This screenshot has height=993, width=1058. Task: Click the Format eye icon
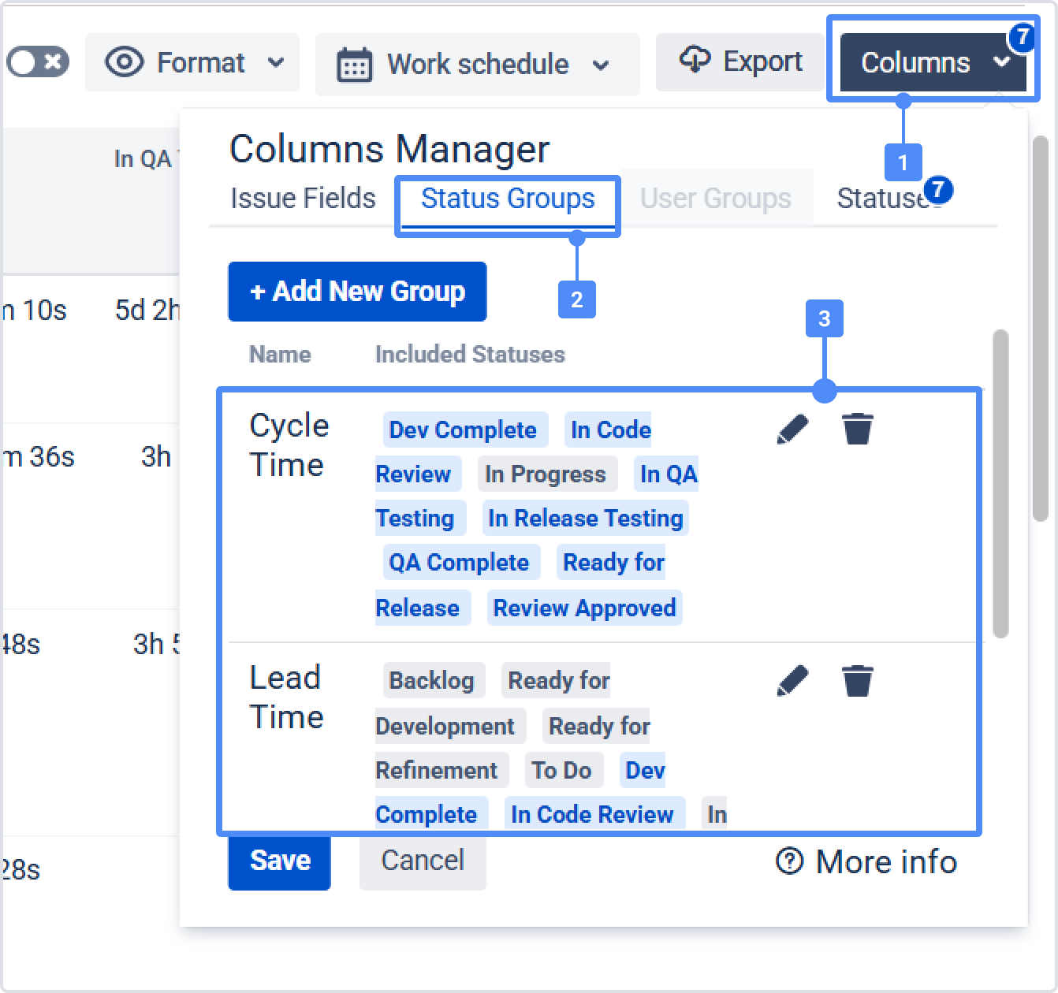click(125, 62)
